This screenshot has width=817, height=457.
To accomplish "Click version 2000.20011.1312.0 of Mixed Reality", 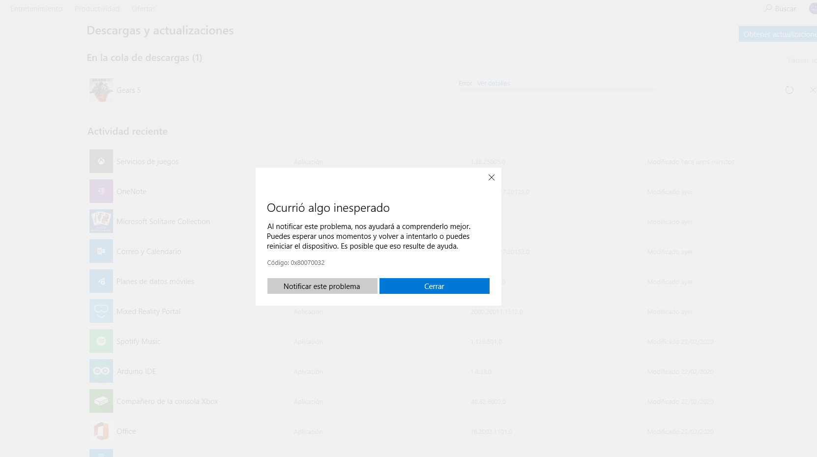I will [x=496, y=312].
